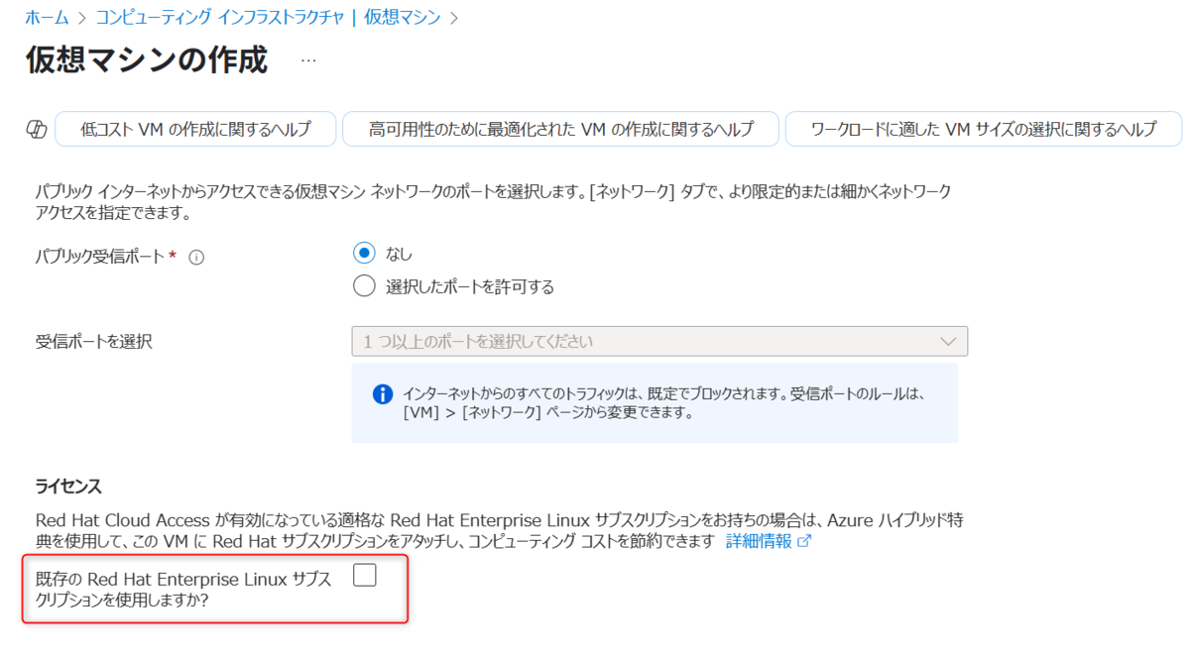Click the blue info icon in the notice box
The width and height of the screenshot is (1190, 657).
pyautogui.click(x=383, y=394)
